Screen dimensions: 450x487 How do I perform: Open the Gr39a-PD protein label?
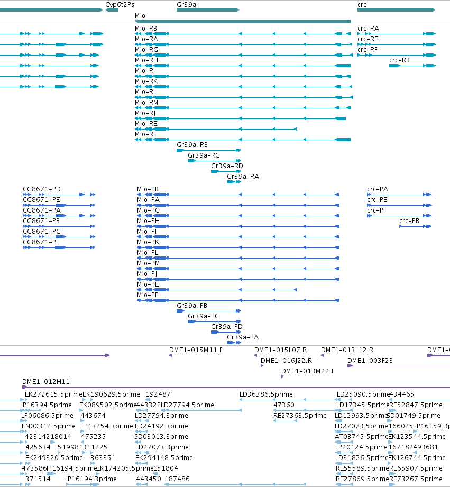click(x=227, y=327)
